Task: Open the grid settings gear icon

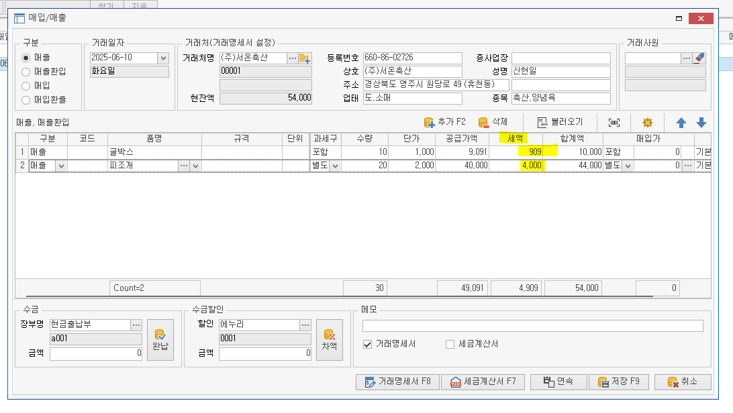Action: click(648, 123)
